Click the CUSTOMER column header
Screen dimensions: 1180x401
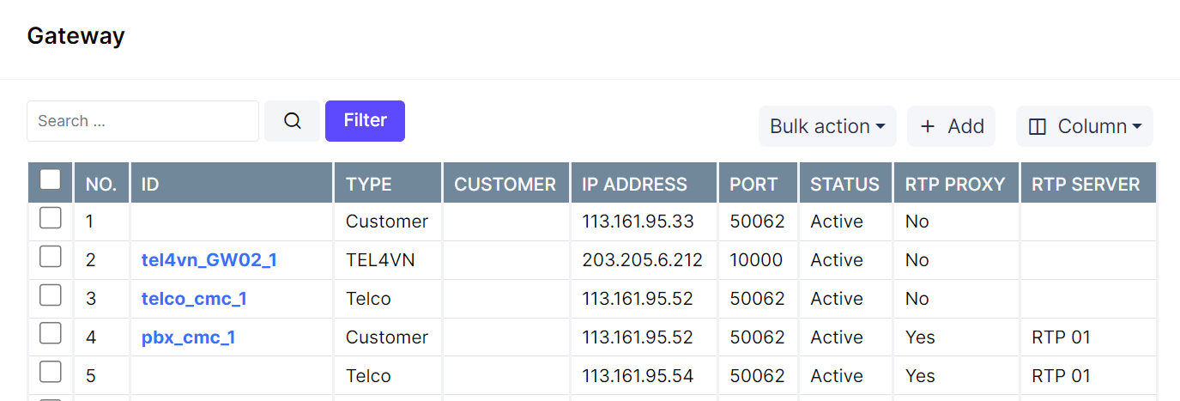[506, 184]
